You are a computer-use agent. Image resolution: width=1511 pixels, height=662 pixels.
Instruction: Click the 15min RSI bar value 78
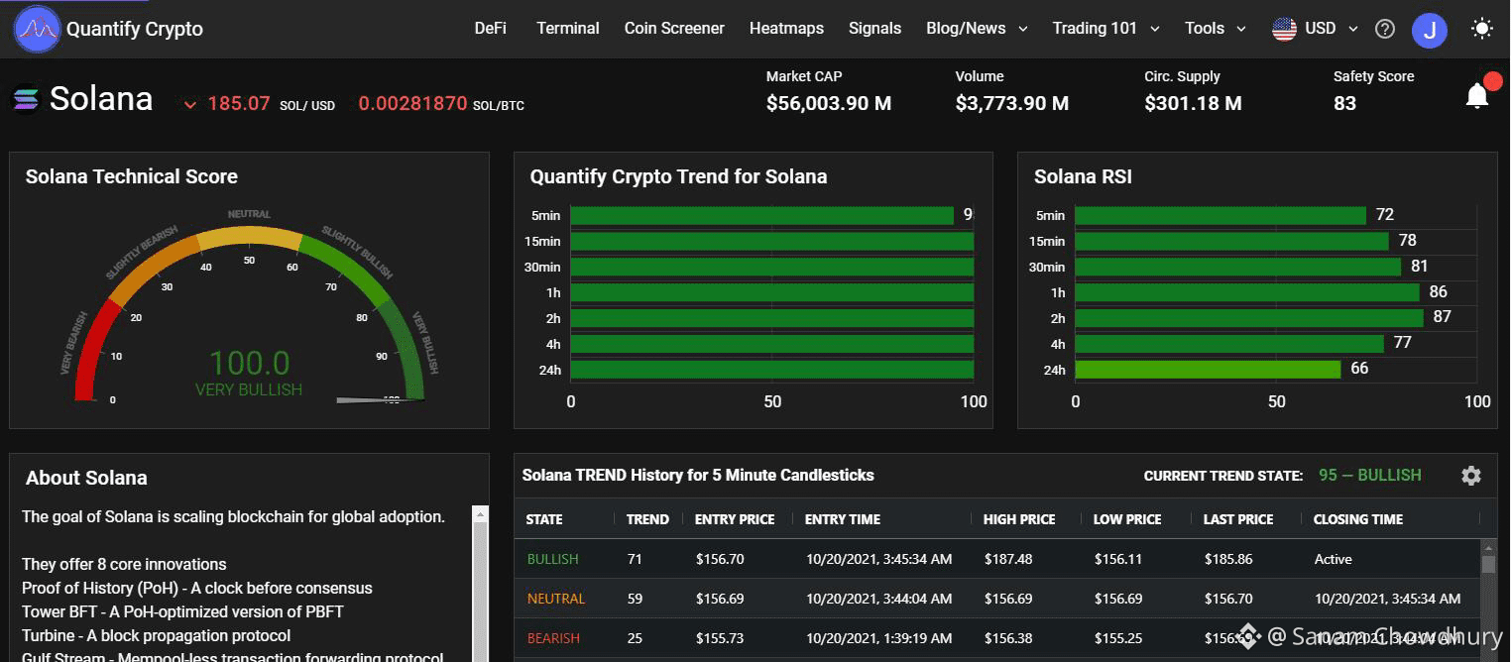pos(1407,241)
